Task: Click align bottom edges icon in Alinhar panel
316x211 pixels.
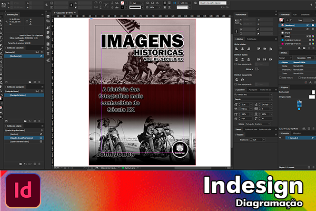Action: click(271, 49)
